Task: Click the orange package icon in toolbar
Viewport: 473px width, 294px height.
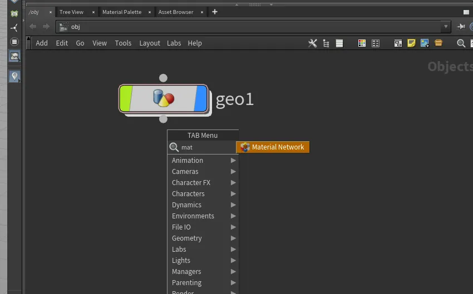Action: pos(438,43)
